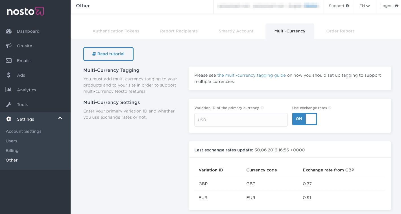Open Dashboard via the gauge icon

[9, 31]
